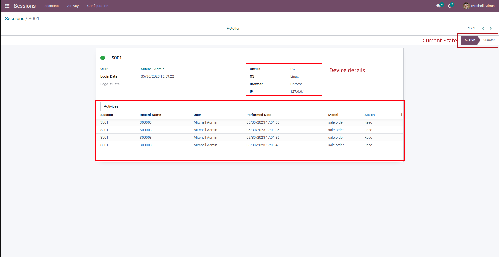
Task: Select the Activities tab
Action: point(111,106)
